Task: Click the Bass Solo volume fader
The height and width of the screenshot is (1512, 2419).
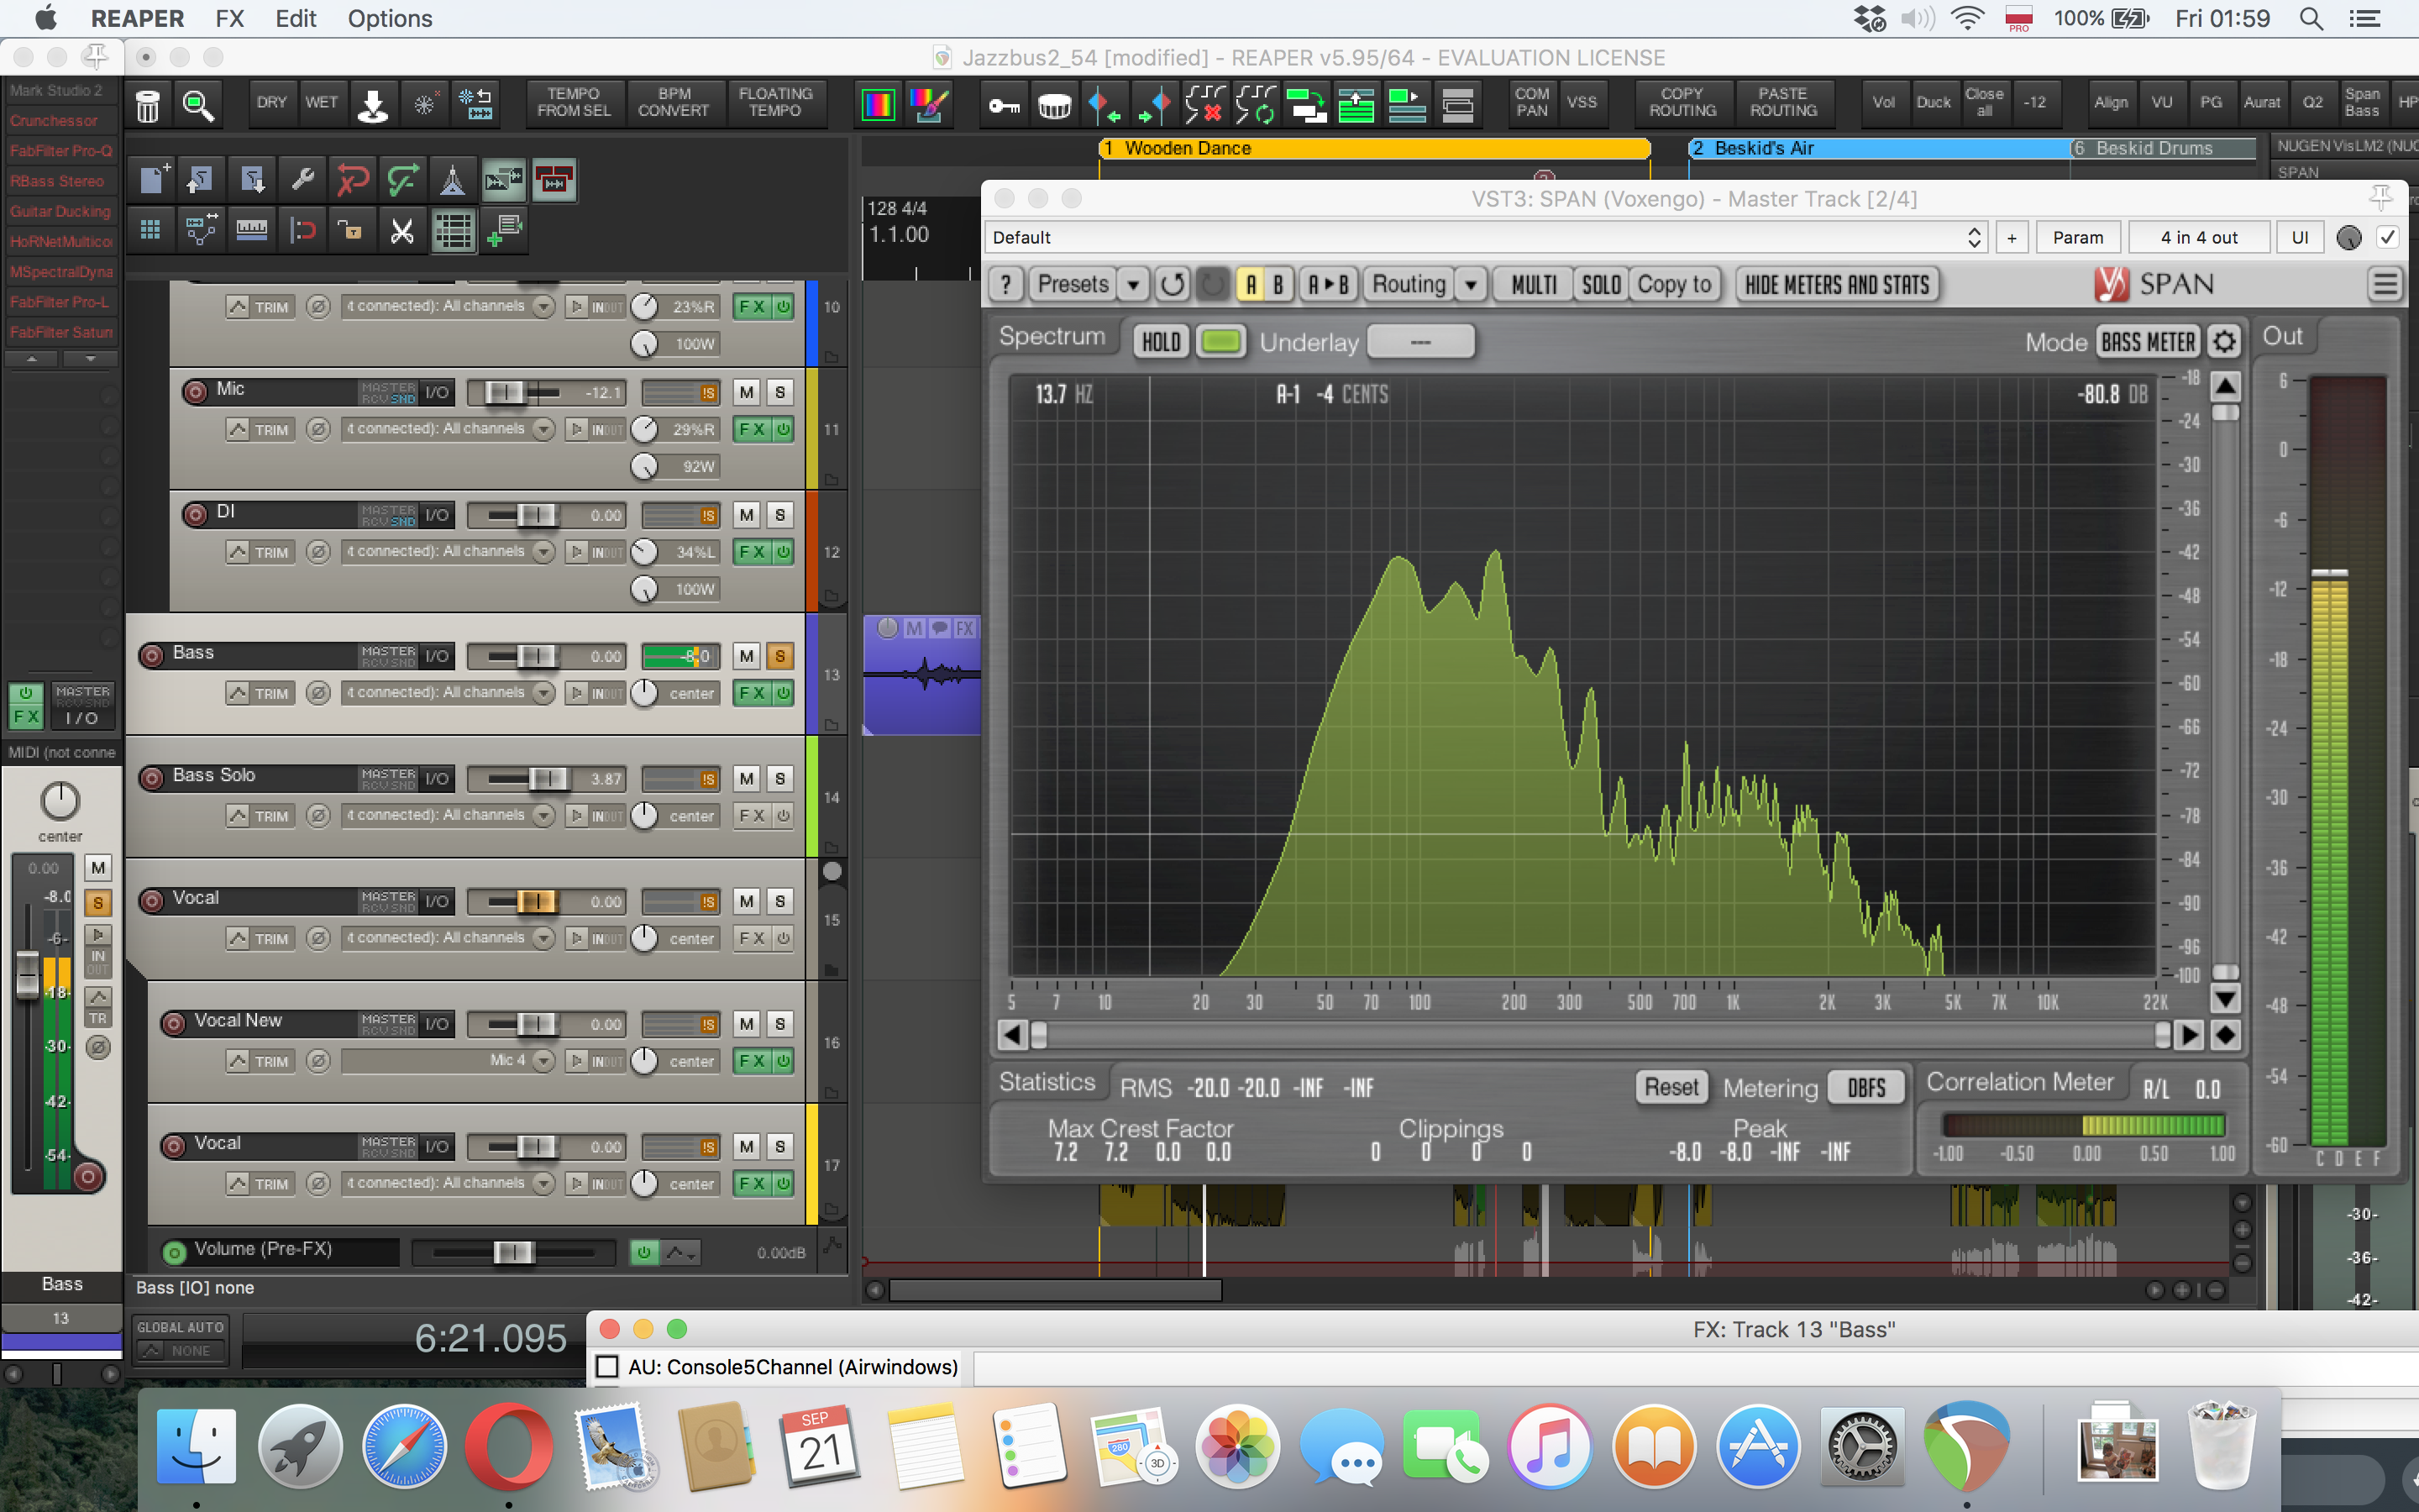Action: (546, 778)
